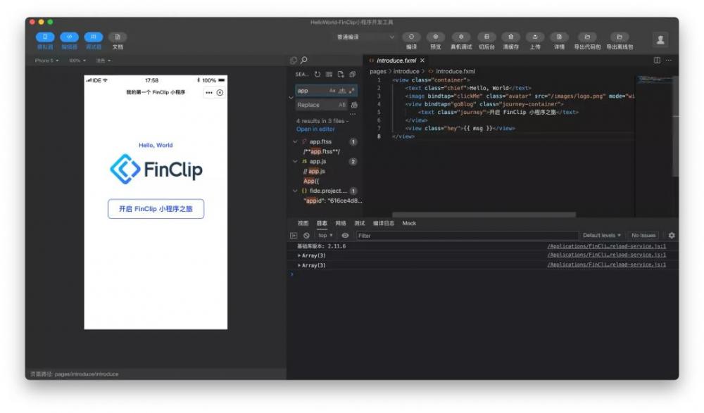Open the editor more actions menu
The height and width of the screenshot is (413, 704).
point(669,60)
